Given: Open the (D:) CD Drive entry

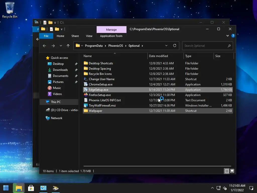Looking at the screenshot, I should pyautogui.click(x=62, y=110).
